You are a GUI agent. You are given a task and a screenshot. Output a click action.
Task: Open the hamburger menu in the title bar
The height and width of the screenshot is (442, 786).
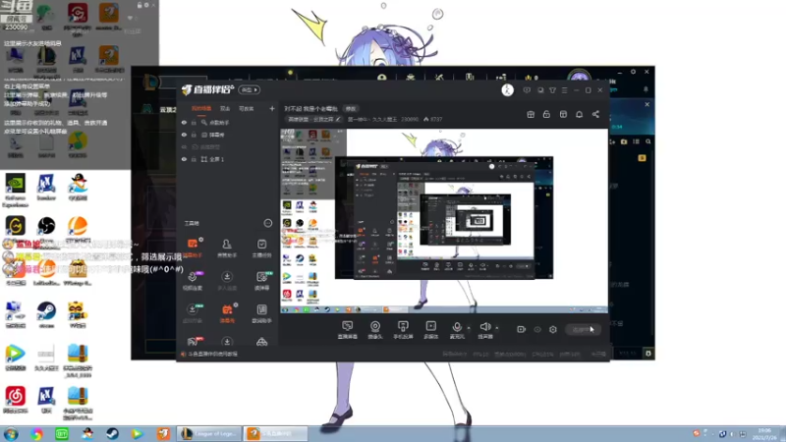coord(564,90)
